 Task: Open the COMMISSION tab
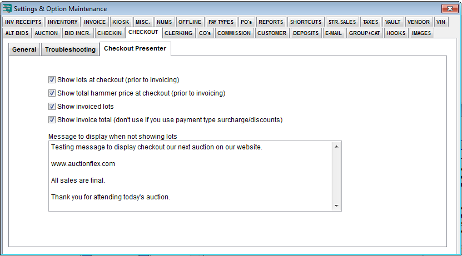234,33
